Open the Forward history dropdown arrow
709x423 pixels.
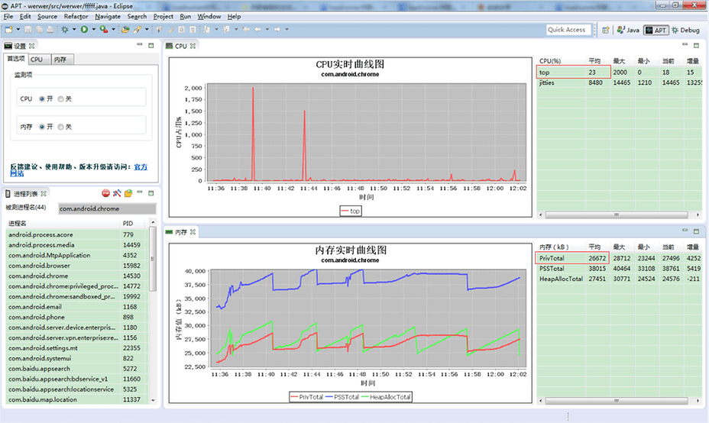point(287,29)
